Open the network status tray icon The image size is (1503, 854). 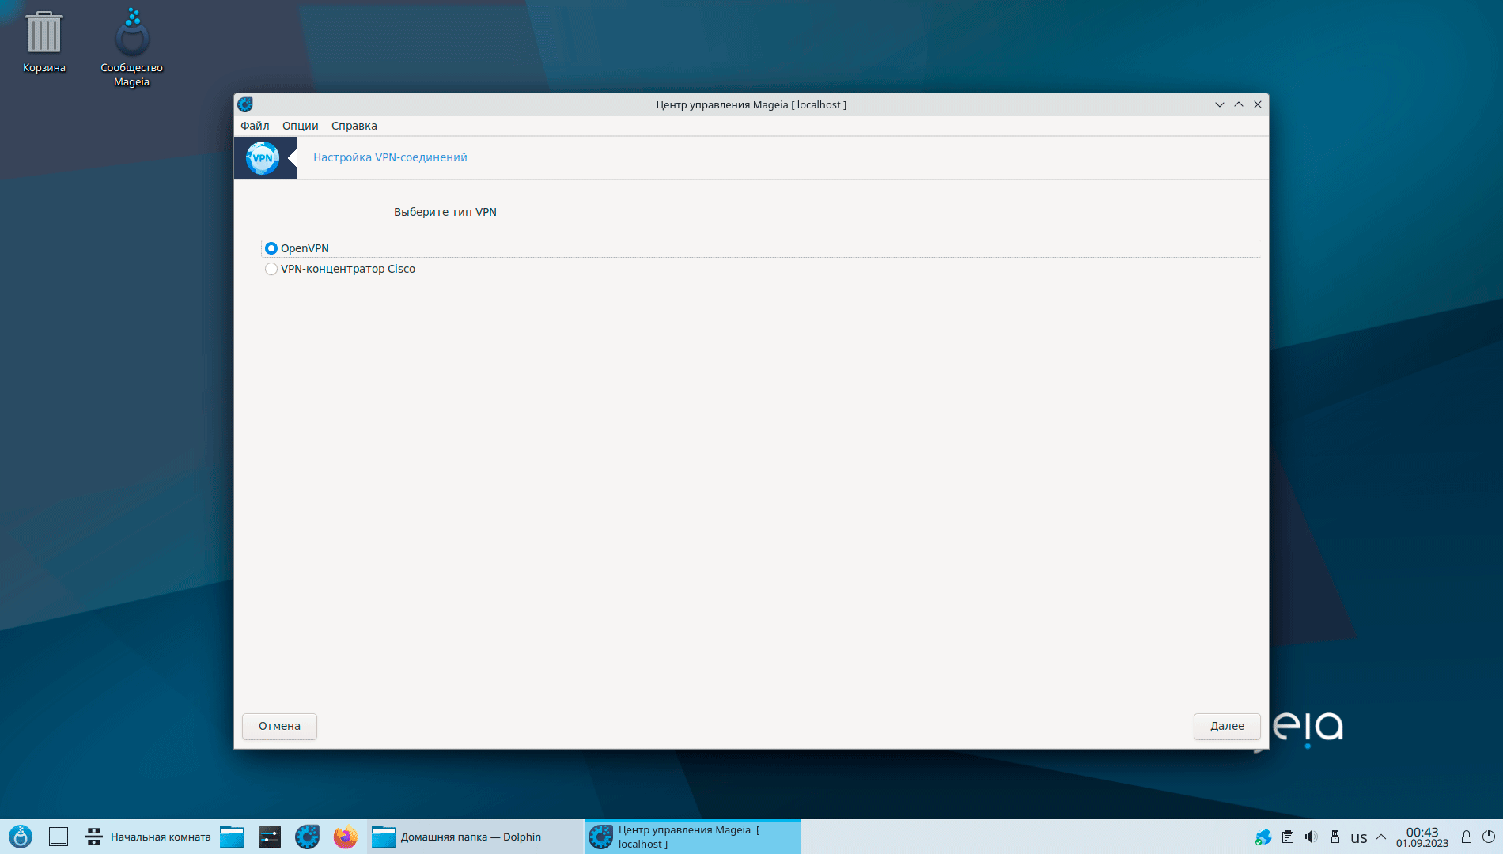[1263, 837]
